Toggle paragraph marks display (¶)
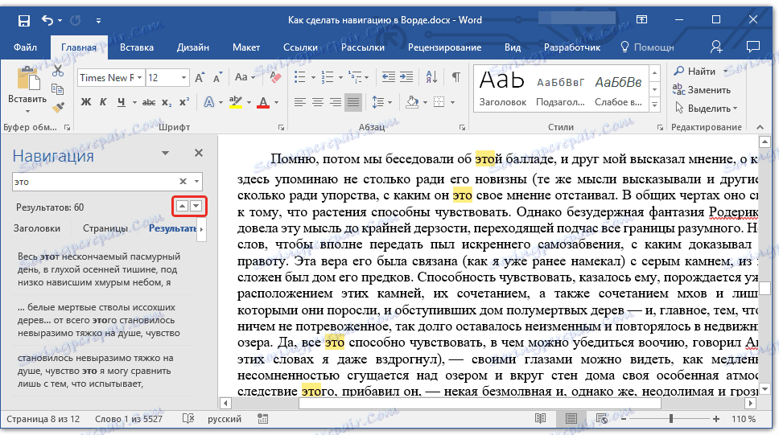The image size is (779, 435). point(455,78)
